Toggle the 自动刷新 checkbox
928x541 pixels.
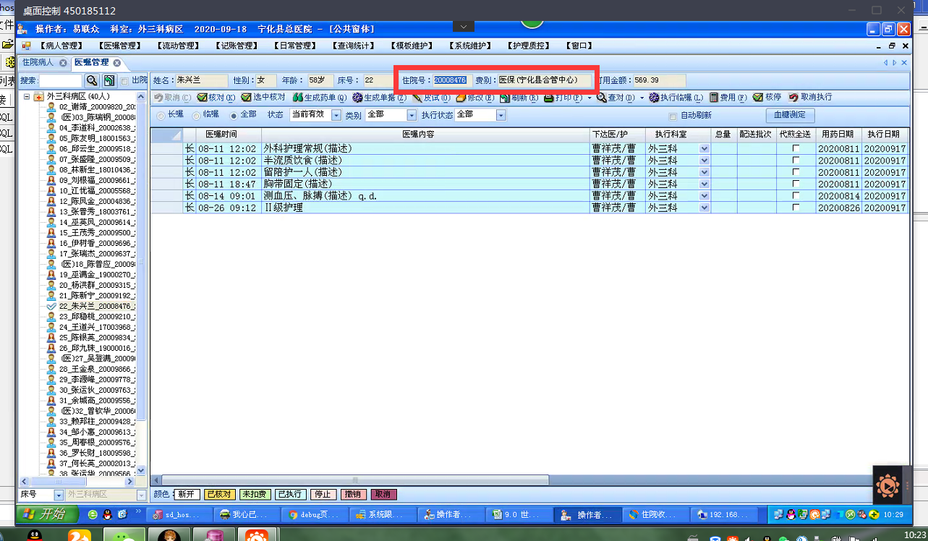673,116
